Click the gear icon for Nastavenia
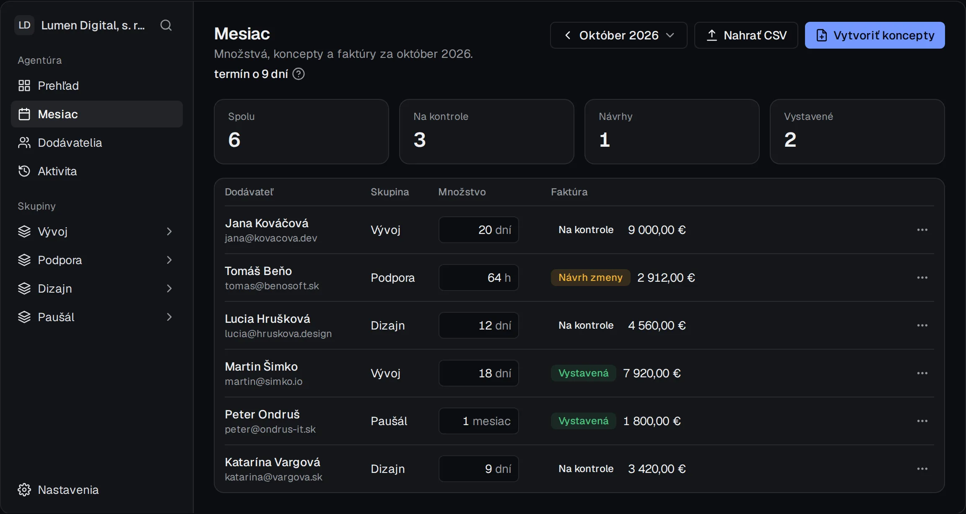This screenshot has width=966, height=514. point(24,490)
